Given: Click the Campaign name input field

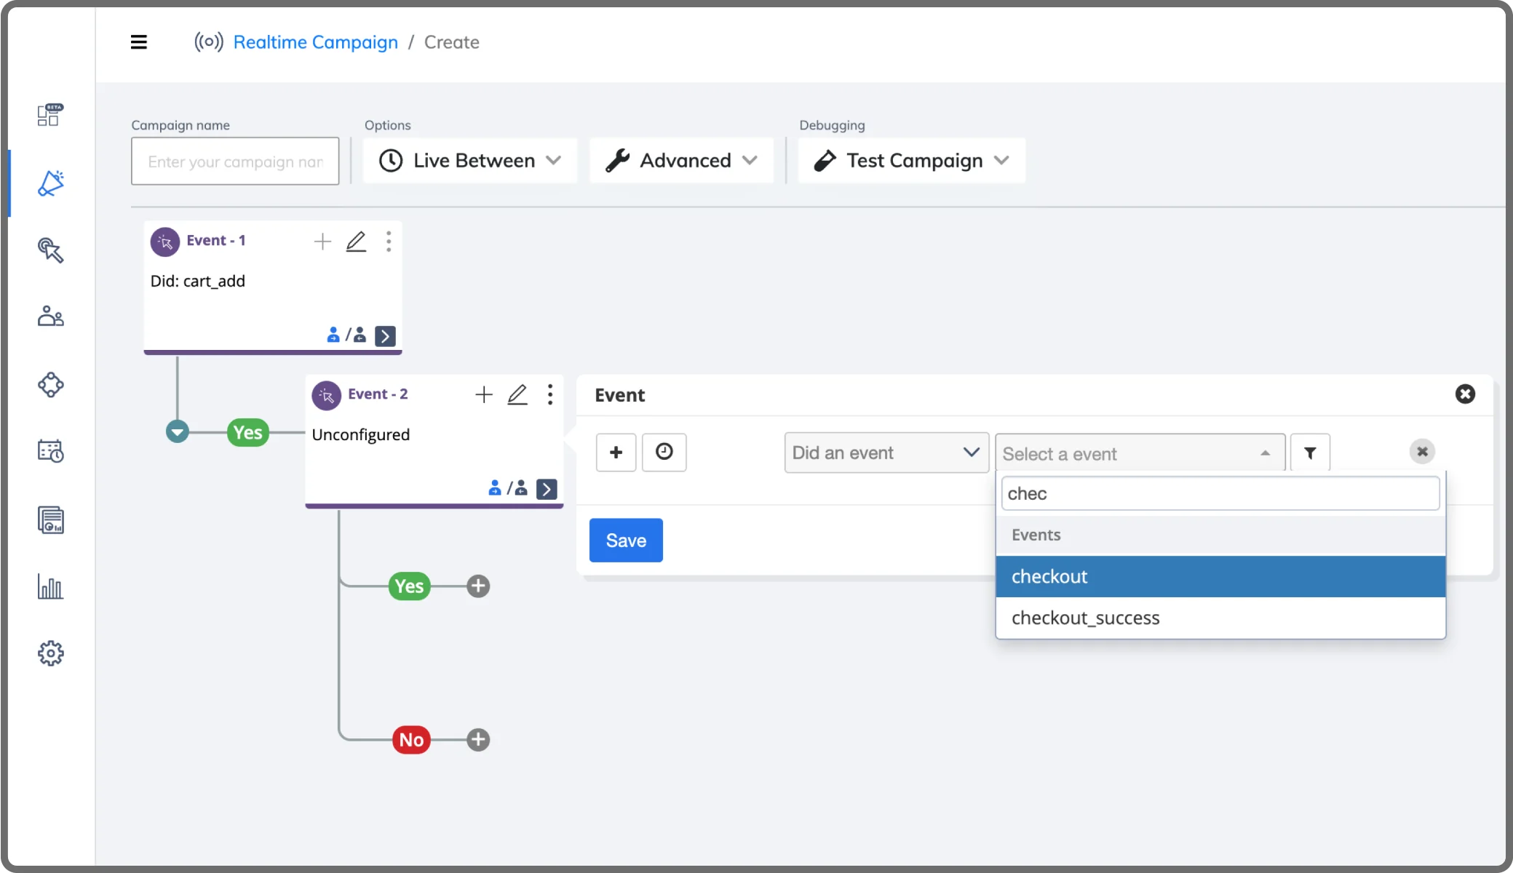Looking at the screenshot, I should click(235, 162).
